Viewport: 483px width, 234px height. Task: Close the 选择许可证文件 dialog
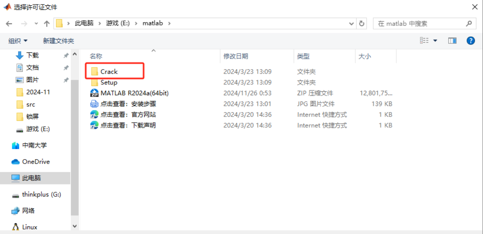coord(475,7)
